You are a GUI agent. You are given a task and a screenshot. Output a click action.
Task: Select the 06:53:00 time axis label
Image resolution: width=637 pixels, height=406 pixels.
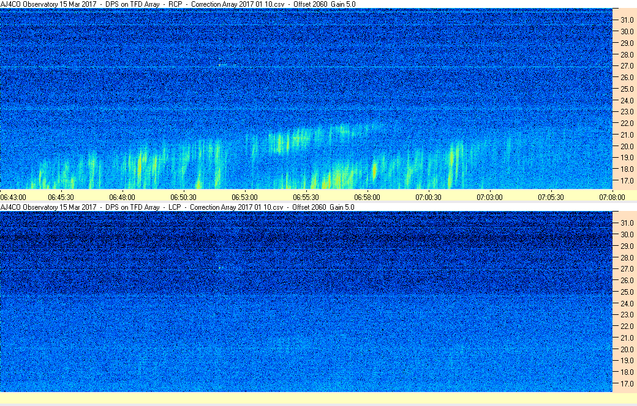tap(244, 197)
